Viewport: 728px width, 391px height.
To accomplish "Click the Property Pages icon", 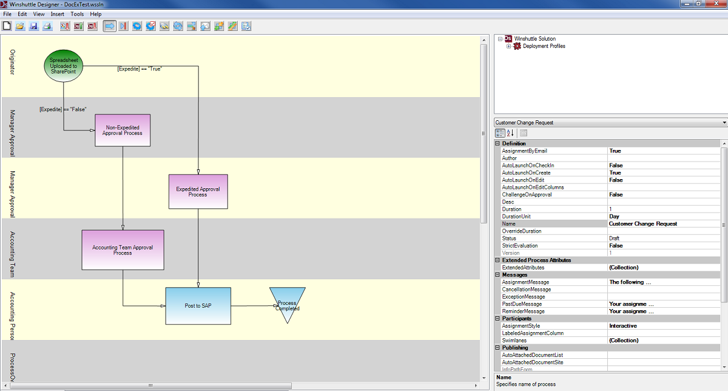I will pyautogui.click(x=524, y=133).
